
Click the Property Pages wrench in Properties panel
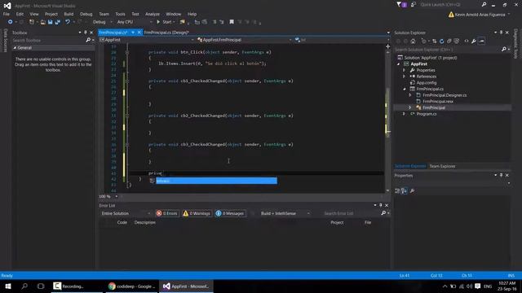click(412, 190)
